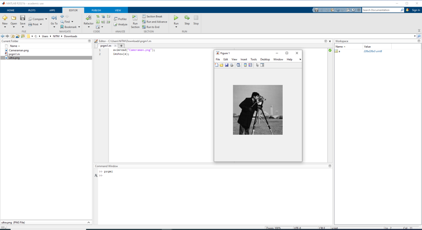Click Run and Advance button

point(155,22)
